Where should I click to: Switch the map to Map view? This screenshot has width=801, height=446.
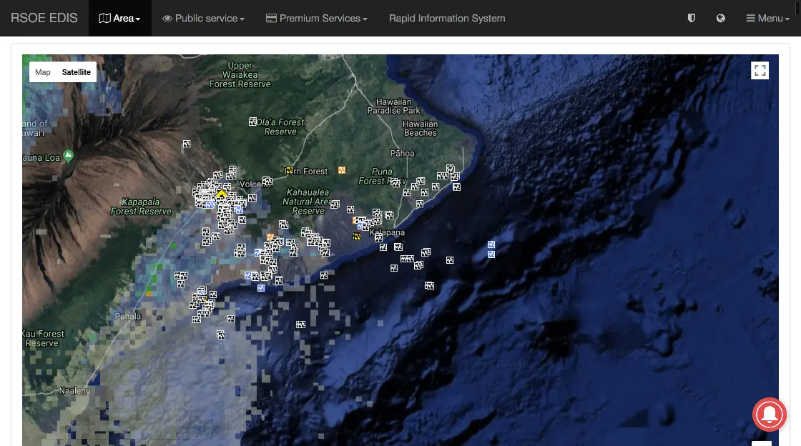[x=43, y=72]
